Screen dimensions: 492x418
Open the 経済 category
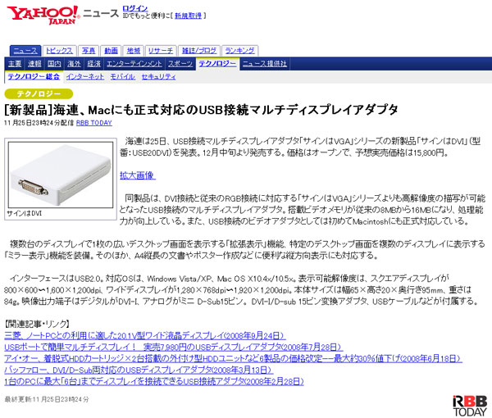(93, 64)
